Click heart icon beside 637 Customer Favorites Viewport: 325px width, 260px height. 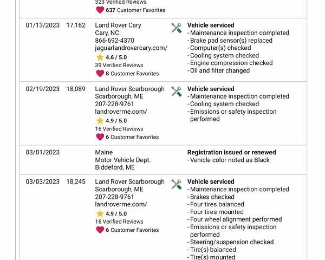click(100, 10)
